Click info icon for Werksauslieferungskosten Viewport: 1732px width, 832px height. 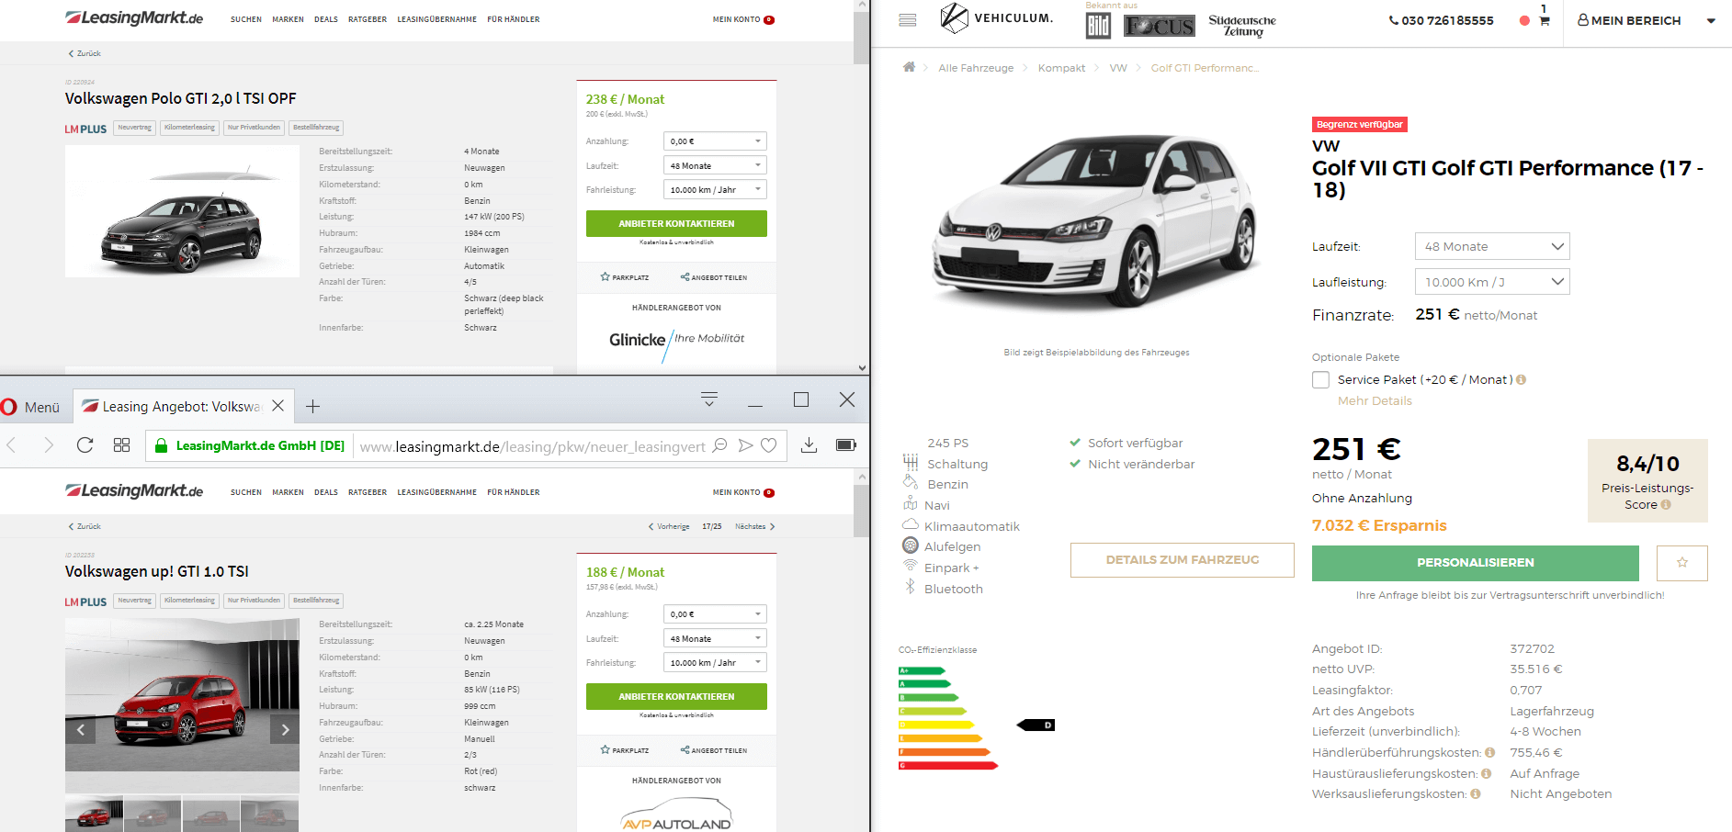[x=1475, y=794]
